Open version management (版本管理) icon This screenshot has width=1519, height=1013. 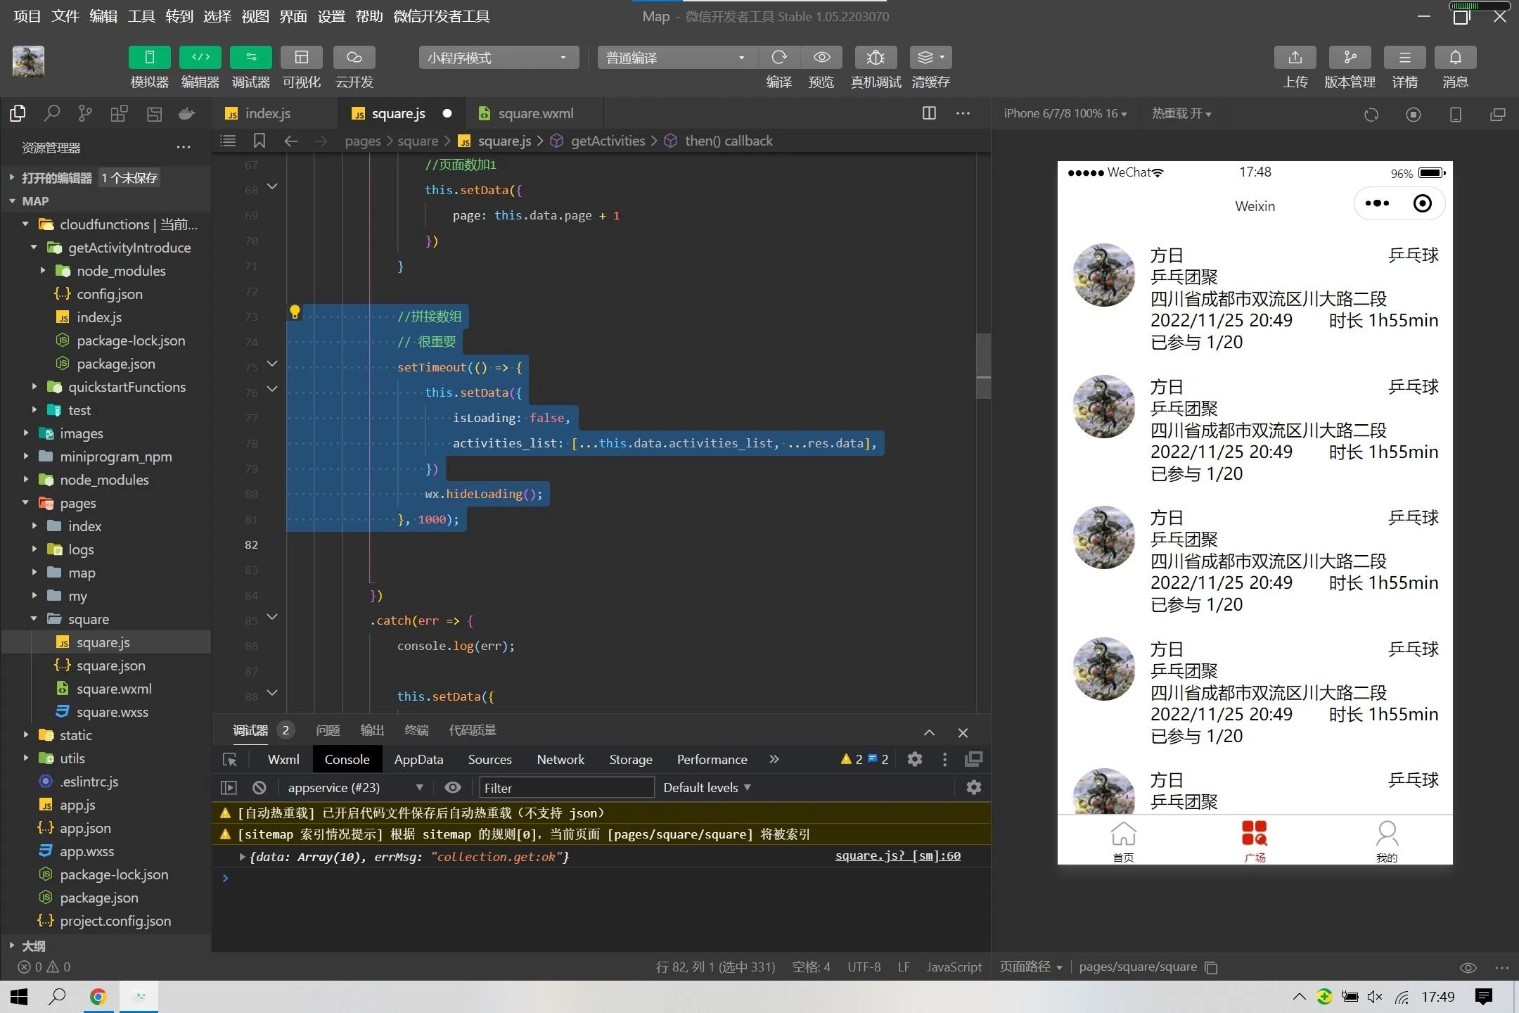pyautogui.click(x=1349, y=58)
